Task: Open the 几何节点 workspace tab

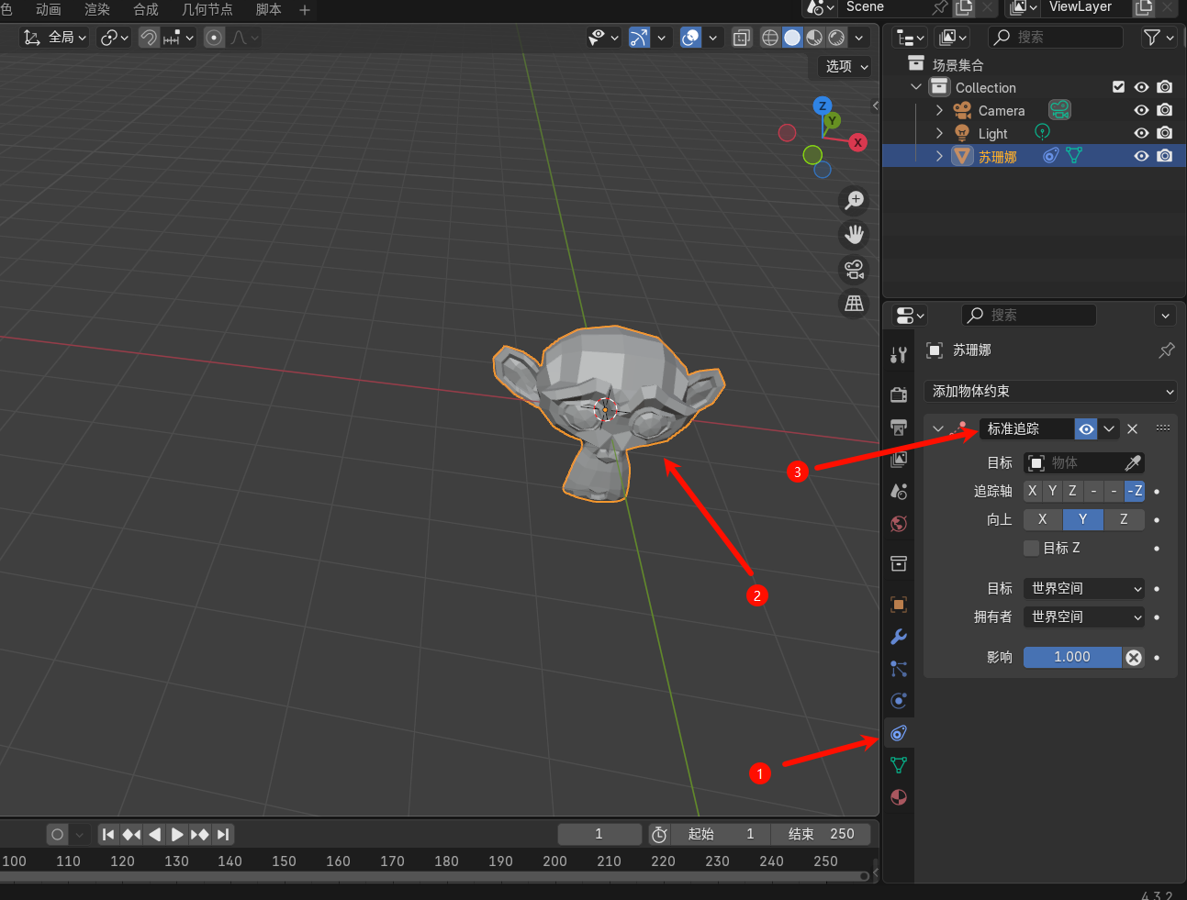Action: click(x=207, y=9)
